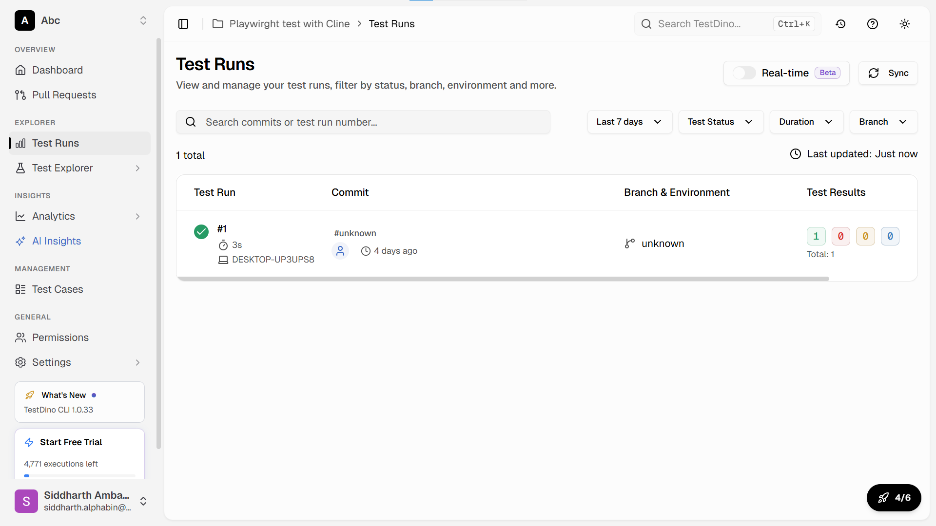Click the commit author avatar icon

point(340,251)
